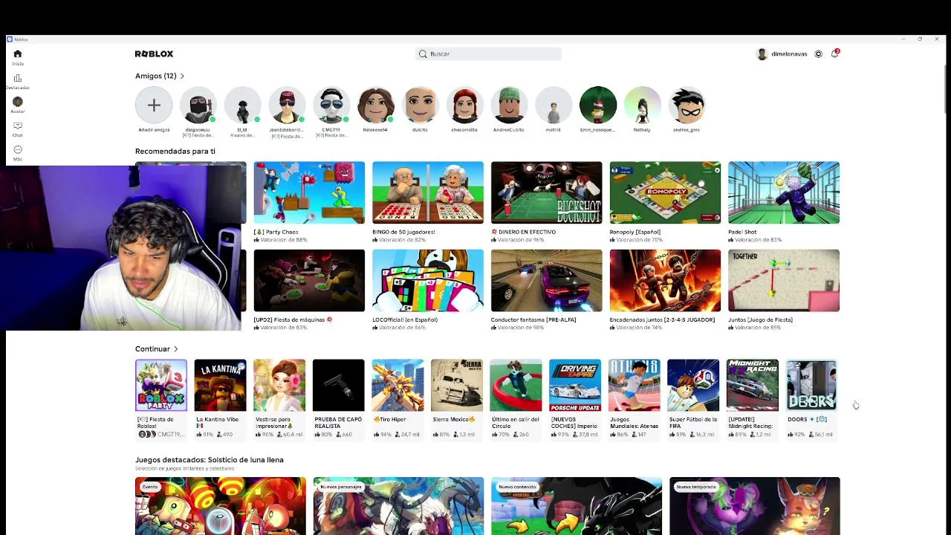
Task: Open BINGO de 50 jugadores game
Action: (428, 192)
